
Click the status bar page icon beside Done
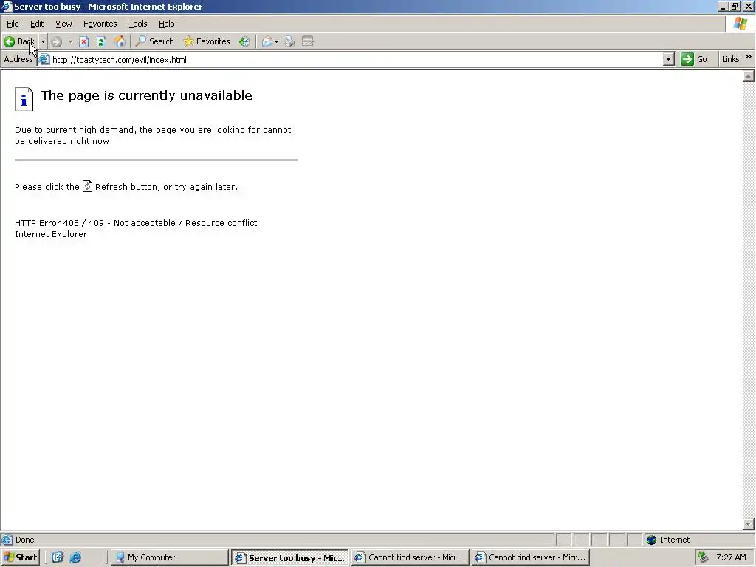tap(7, 540)
